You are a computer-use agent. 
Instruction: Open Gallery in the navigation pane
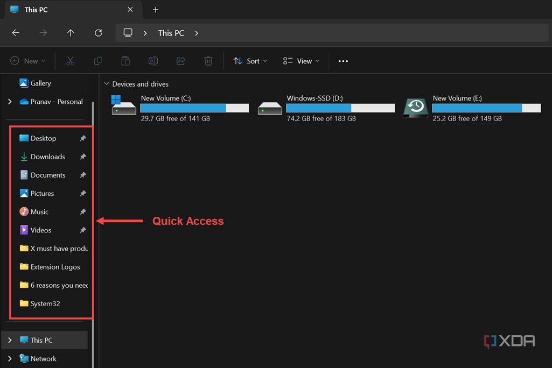35,83
